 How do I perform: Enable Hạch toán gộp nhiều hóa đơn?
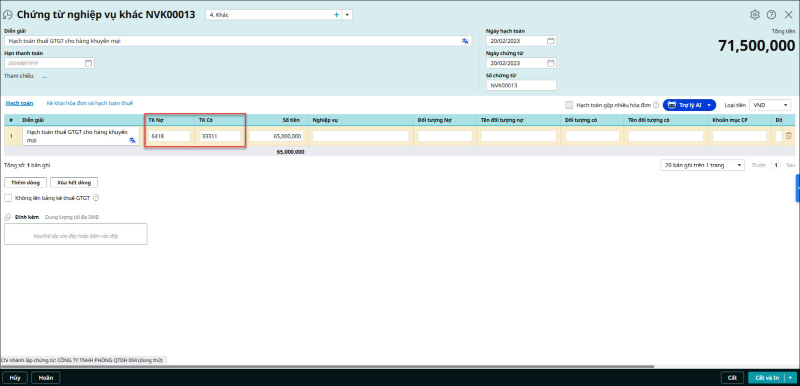(x=569, y=105)
